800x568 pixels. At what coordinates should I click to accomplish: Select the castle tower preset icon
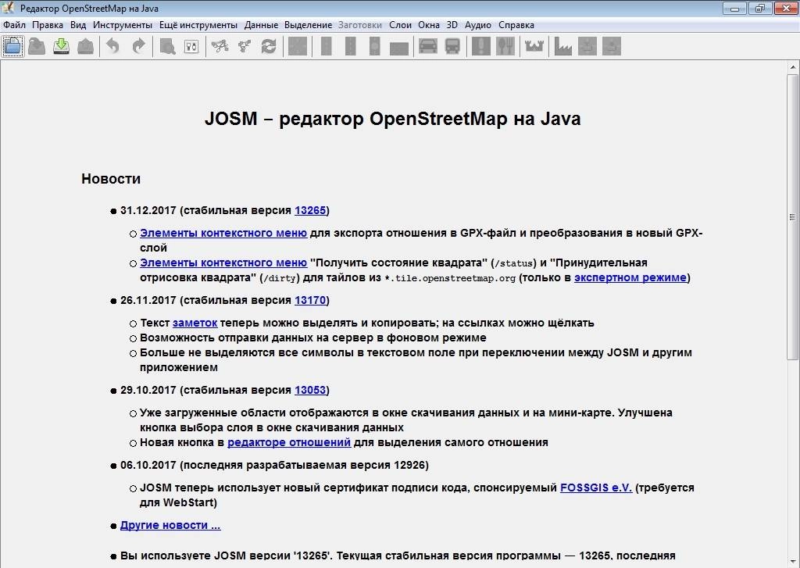coord(534,46)
